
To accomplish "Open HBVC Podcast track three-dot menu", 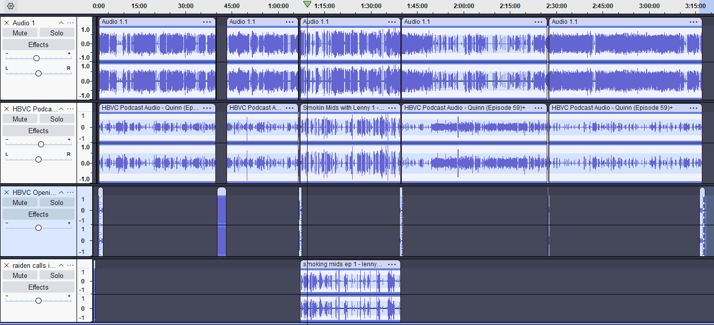I will (70, 109).
